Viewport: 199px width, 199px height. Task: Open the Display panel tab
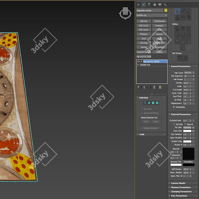click(x=160, y=5)
